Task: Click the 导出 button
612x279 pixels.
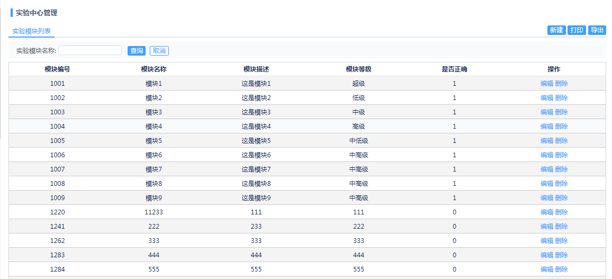Action: tap(597, 30)
